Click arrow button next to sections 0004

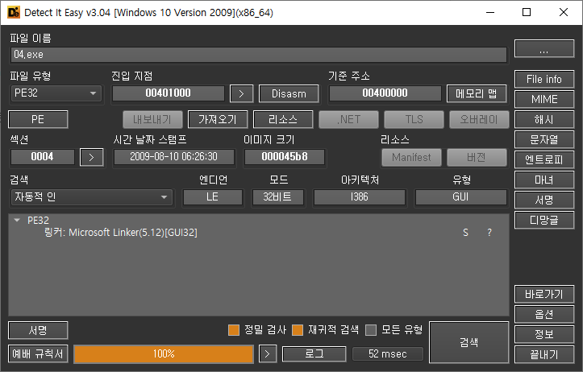click(91, 157)
